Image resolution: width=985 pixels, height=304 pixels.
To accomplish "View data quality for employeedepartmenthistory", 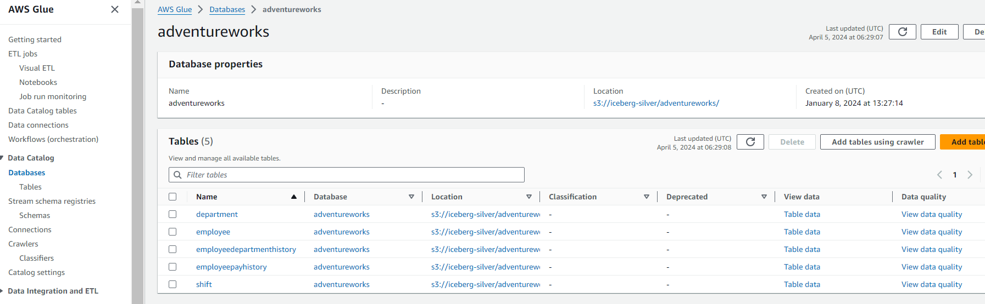I will tap(932, 249).
